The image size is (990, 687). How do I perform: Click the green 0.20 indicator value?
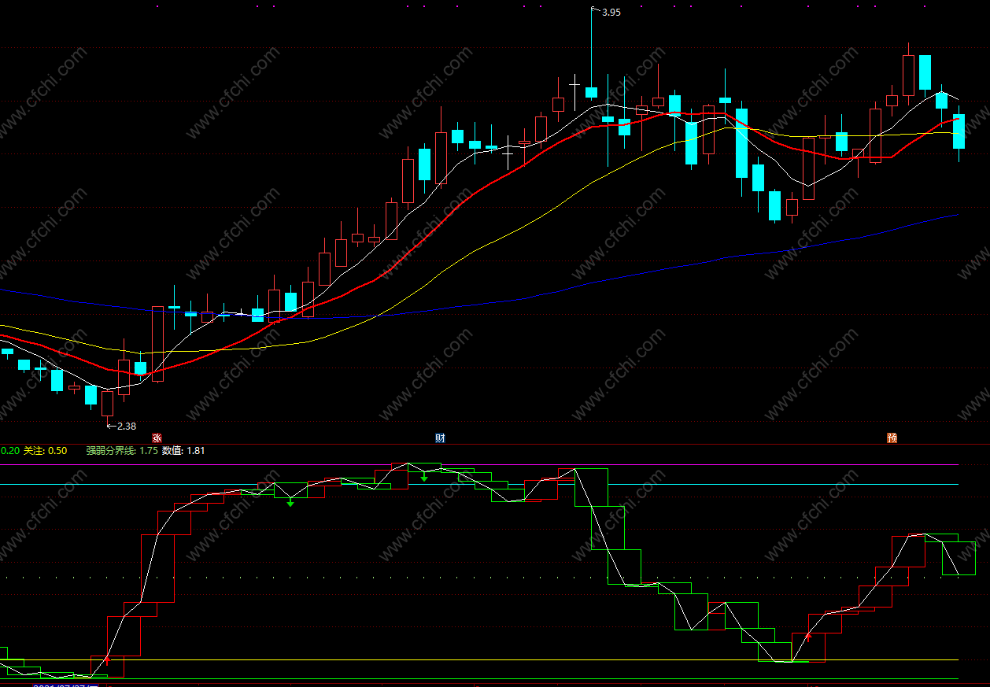coord(9,451)
